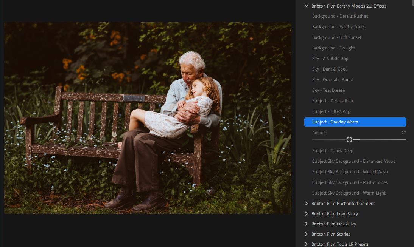
Task: Select Sky - Dramatic Boost preset
Action: coord(332,80)
